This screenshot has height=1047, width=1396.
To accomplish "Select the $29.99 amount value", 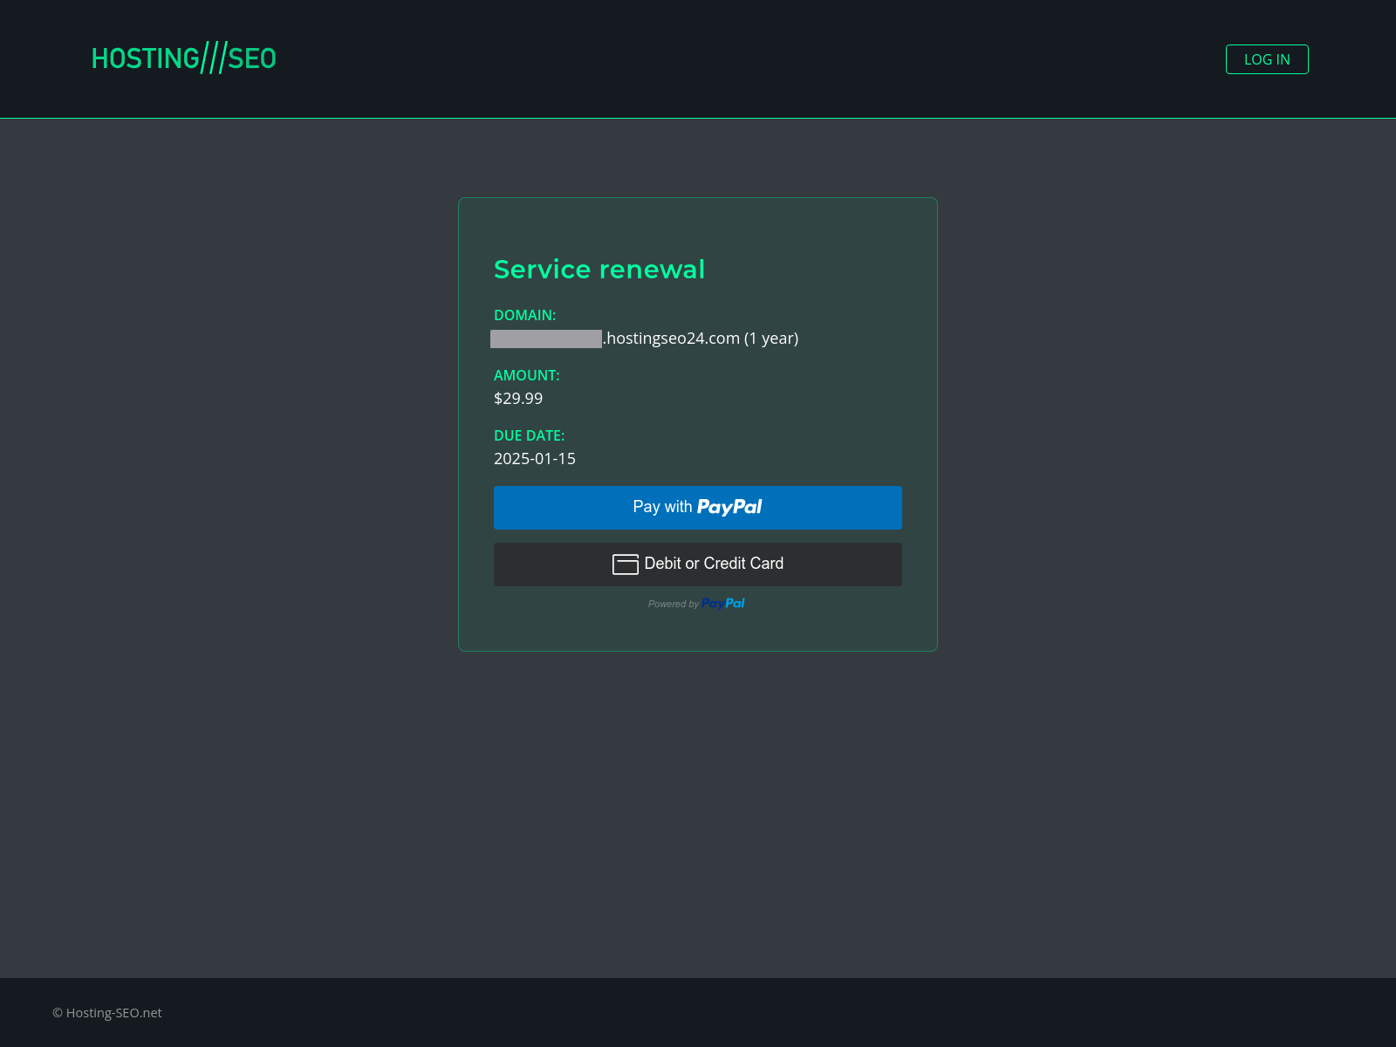I will 518,399.
